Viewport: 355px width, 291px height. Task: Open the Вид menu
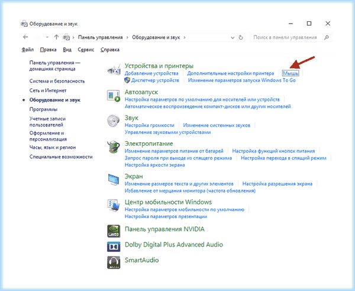(x=67, y=50)
